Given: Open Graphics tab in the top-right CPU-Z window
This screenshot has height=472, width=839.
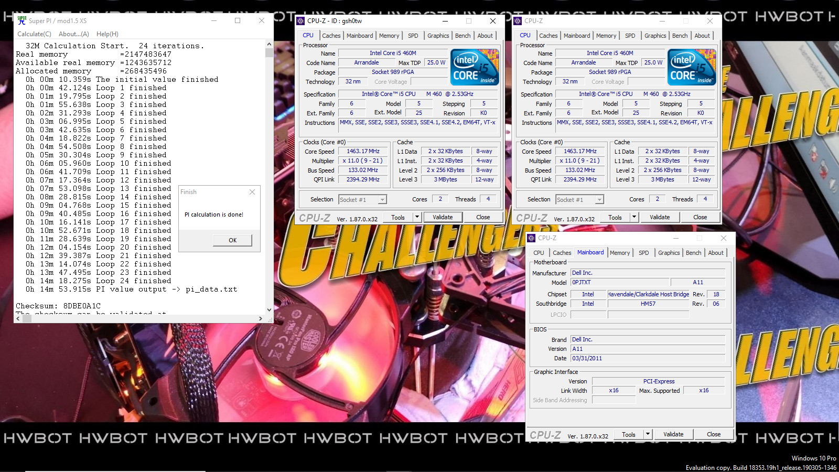Looking at the screenshot, I should pyautogui.click(x=655, y=36).
